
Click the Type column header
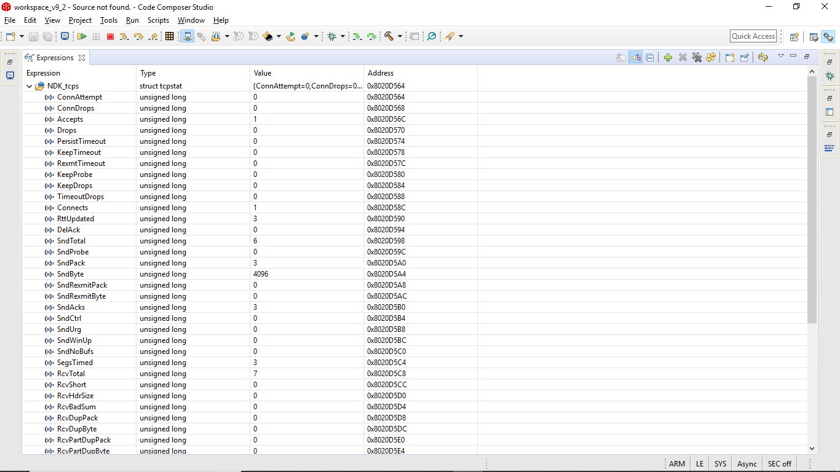193,73
